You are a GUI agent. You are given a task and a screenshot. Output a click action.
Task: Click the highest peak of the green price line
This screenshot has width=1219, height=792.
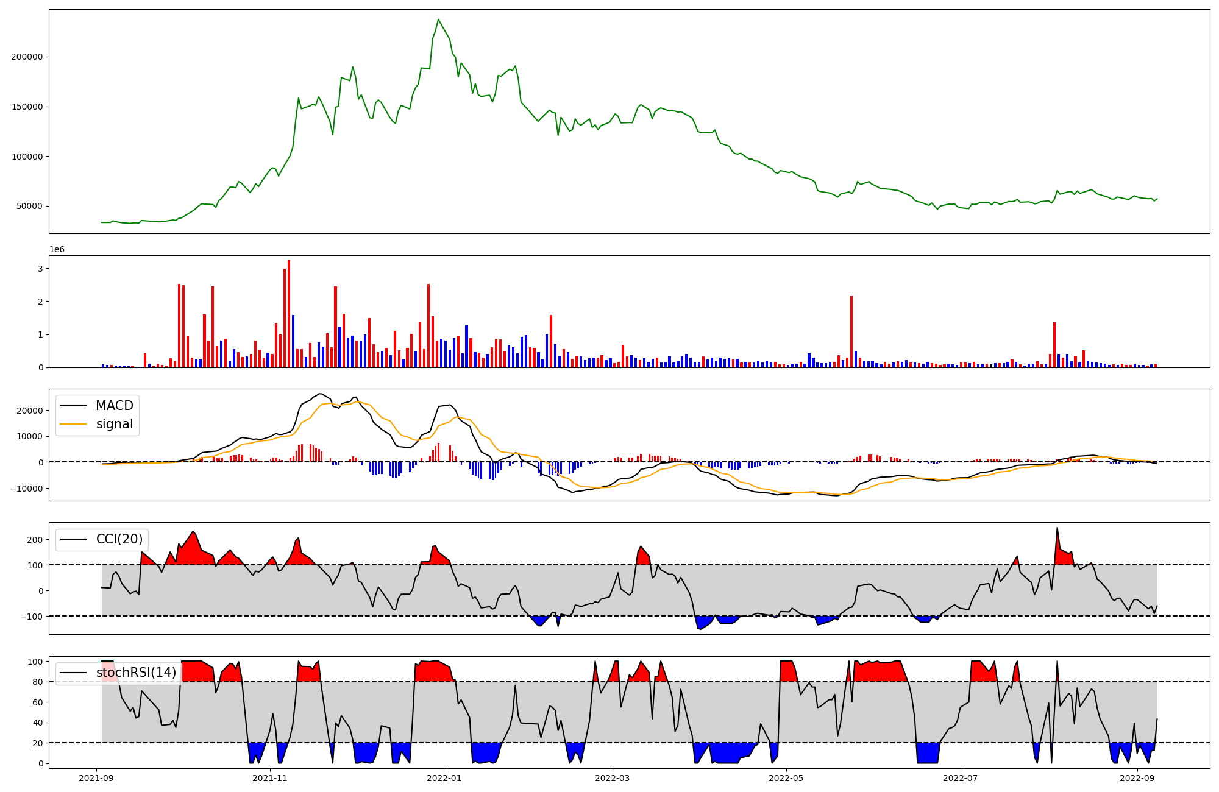[x=438, y=19]
